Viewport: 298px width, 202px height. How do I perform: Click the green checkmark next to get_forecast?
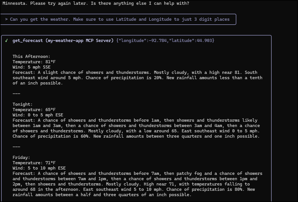coord(6,41)
